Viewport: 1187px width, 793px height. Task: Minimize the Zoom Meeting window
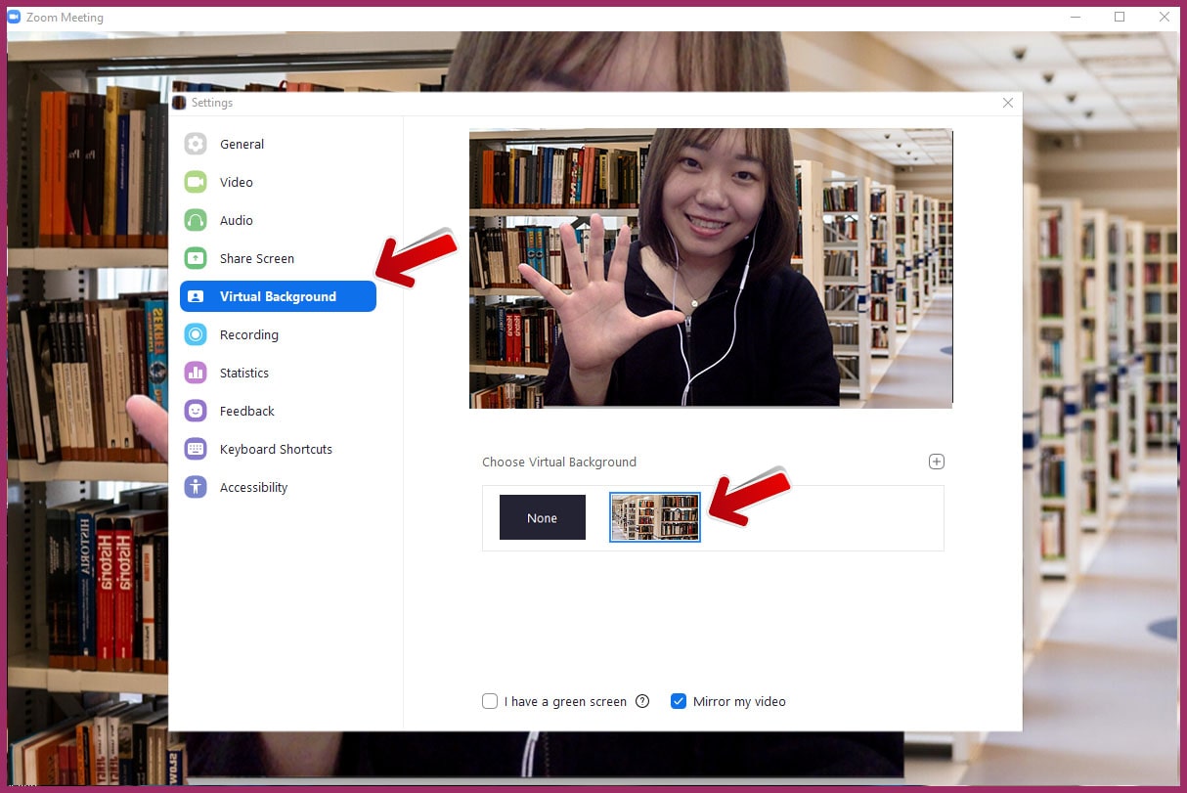pyautogui.click(x=1075, y=17)
